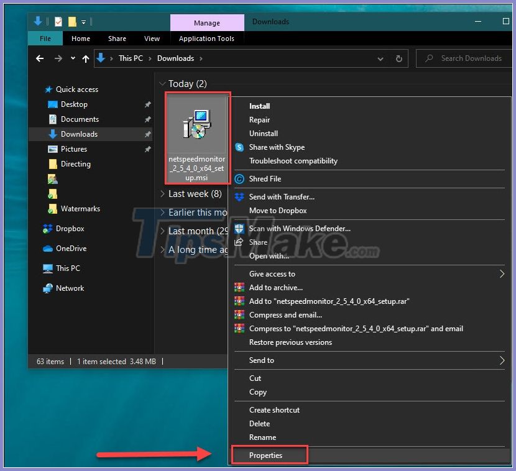Select Network in navigation pane

click(x=70, y=288)
